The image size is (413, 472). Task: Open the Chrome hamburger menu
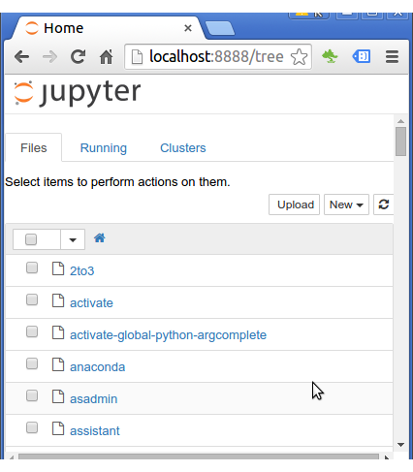[x=392, y=57]
